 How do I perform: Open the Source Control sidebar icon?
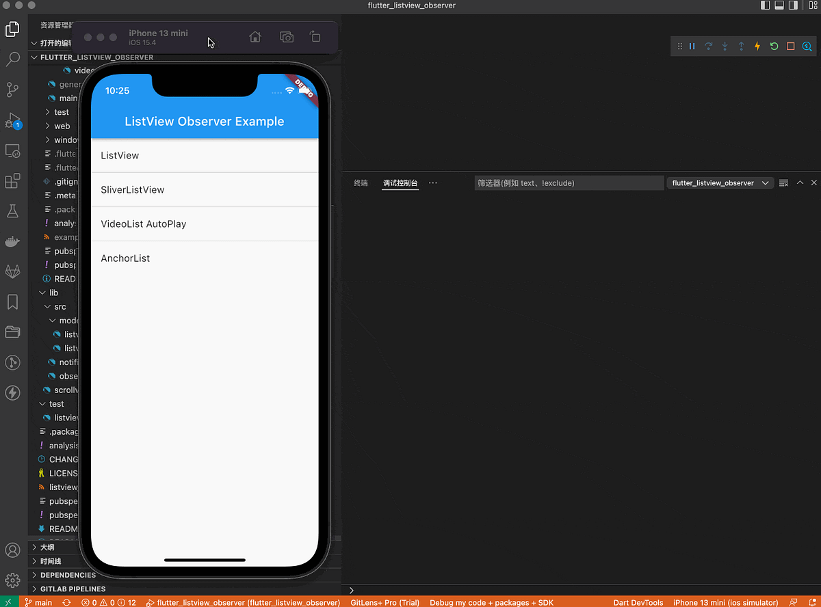pyautogui.click(x=12, y=90)
